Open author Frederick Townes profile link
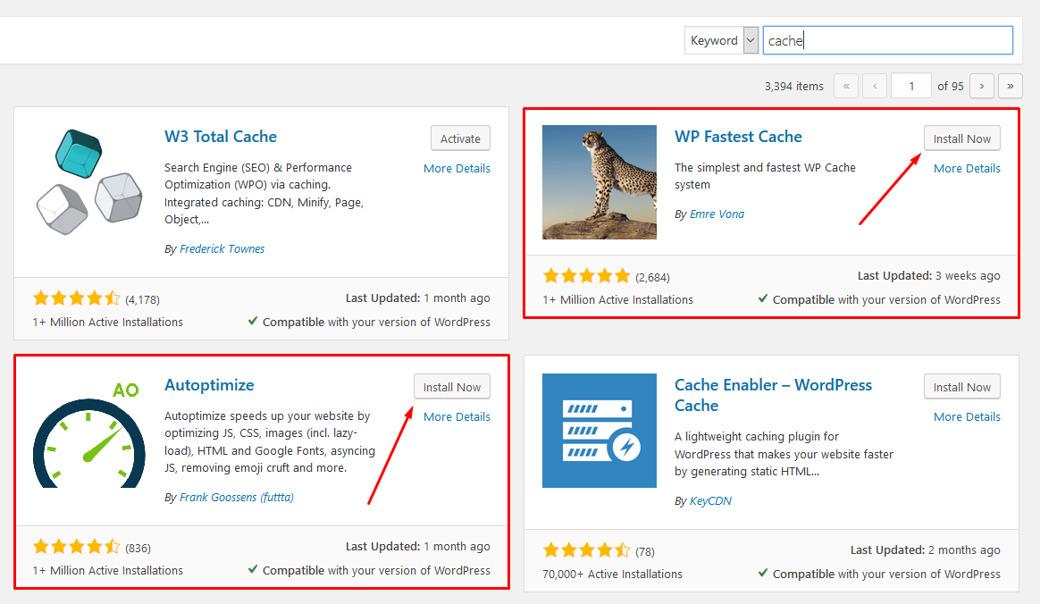Screen dimensions: 1040x604 [x=222, y=248]
